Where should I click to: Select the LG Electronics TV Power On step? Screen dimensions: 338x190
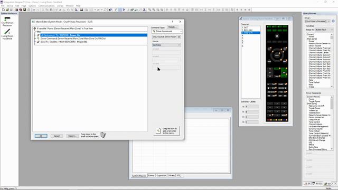tap(94, 35)
